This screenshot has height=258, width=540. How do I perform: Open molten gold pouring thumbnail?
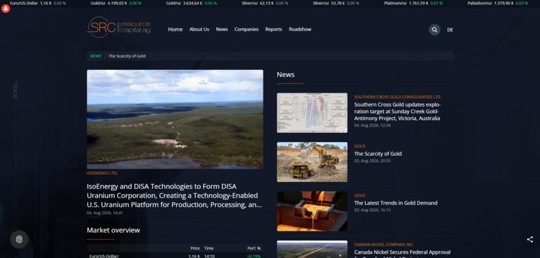tap(312, 211)
